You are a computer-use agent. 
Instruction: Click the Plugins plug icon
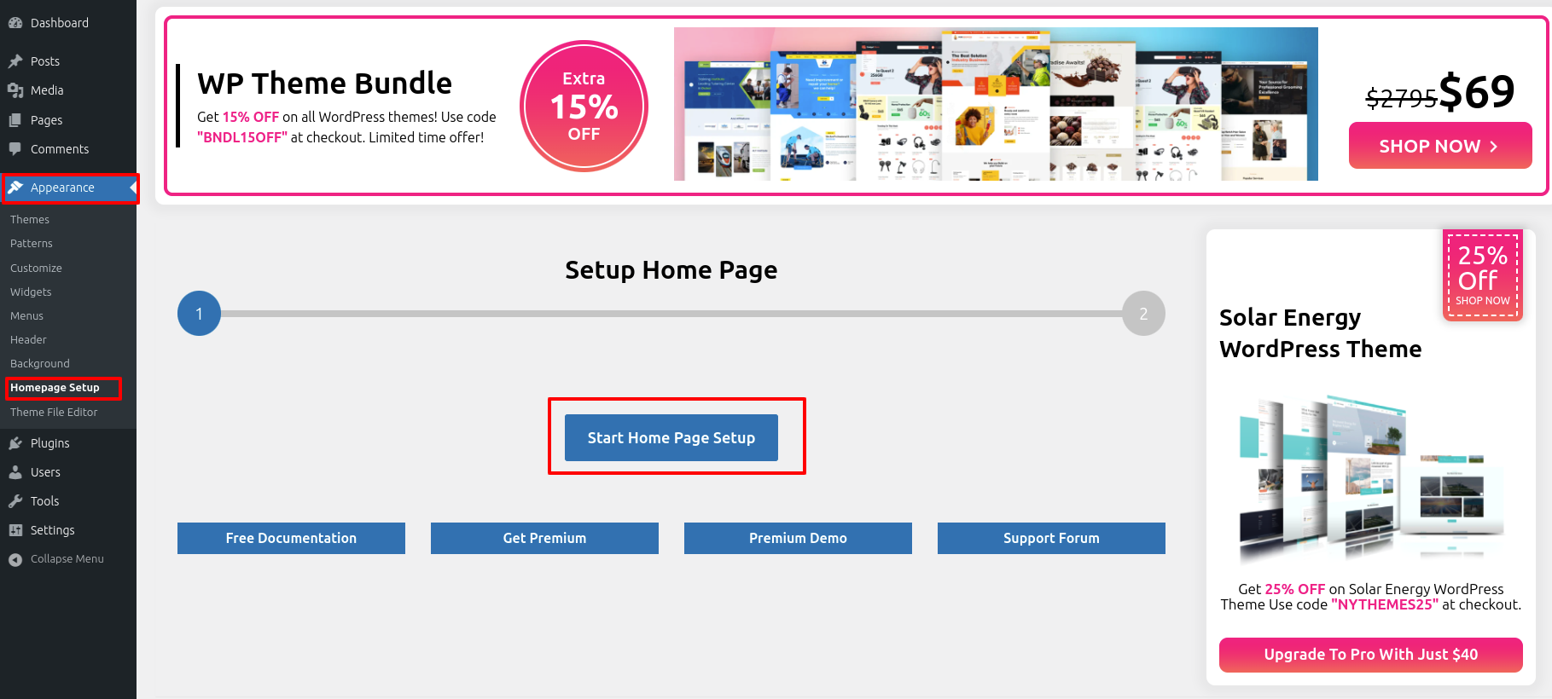(15, 443)
